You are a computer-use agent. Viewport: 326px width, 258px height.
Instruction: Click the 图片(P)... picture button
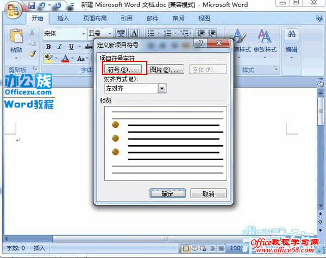pos(166,70)
